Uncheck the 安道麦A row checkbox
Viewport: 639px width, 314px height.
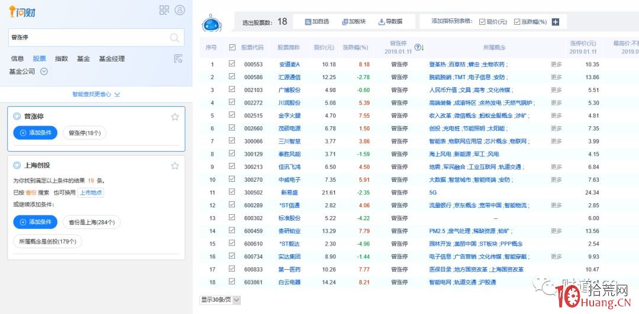233,64
